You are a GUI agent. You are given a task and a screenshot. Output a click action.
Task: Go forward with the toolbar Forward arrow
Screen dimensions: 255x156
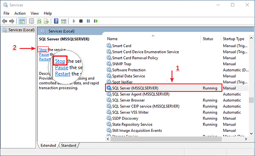coord(12,21)
